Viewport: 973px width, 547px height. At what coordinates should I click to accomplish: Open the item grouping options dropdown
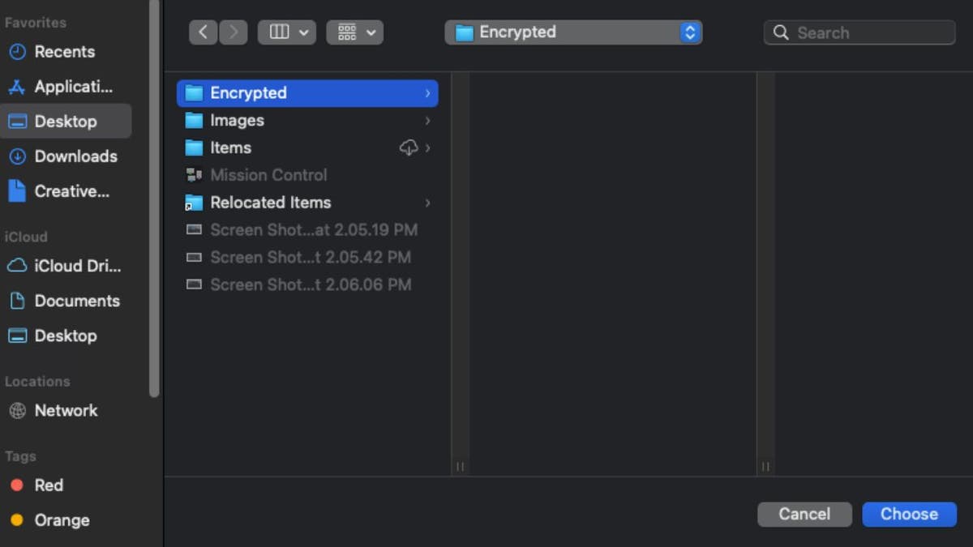click(x=354, y=32)
